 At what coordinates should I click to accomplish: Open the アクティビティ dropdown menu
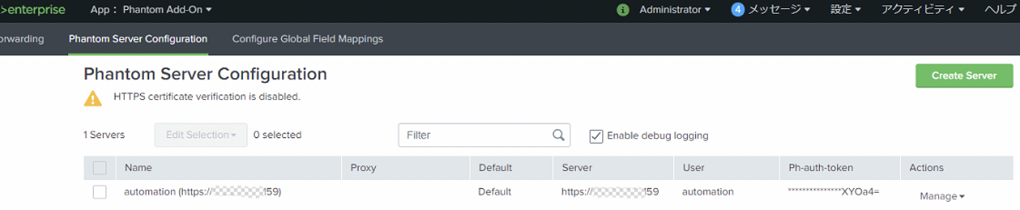[x=923, y=10]
